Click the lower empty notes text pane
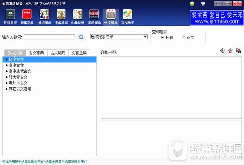244x165 pixels. 171,138
